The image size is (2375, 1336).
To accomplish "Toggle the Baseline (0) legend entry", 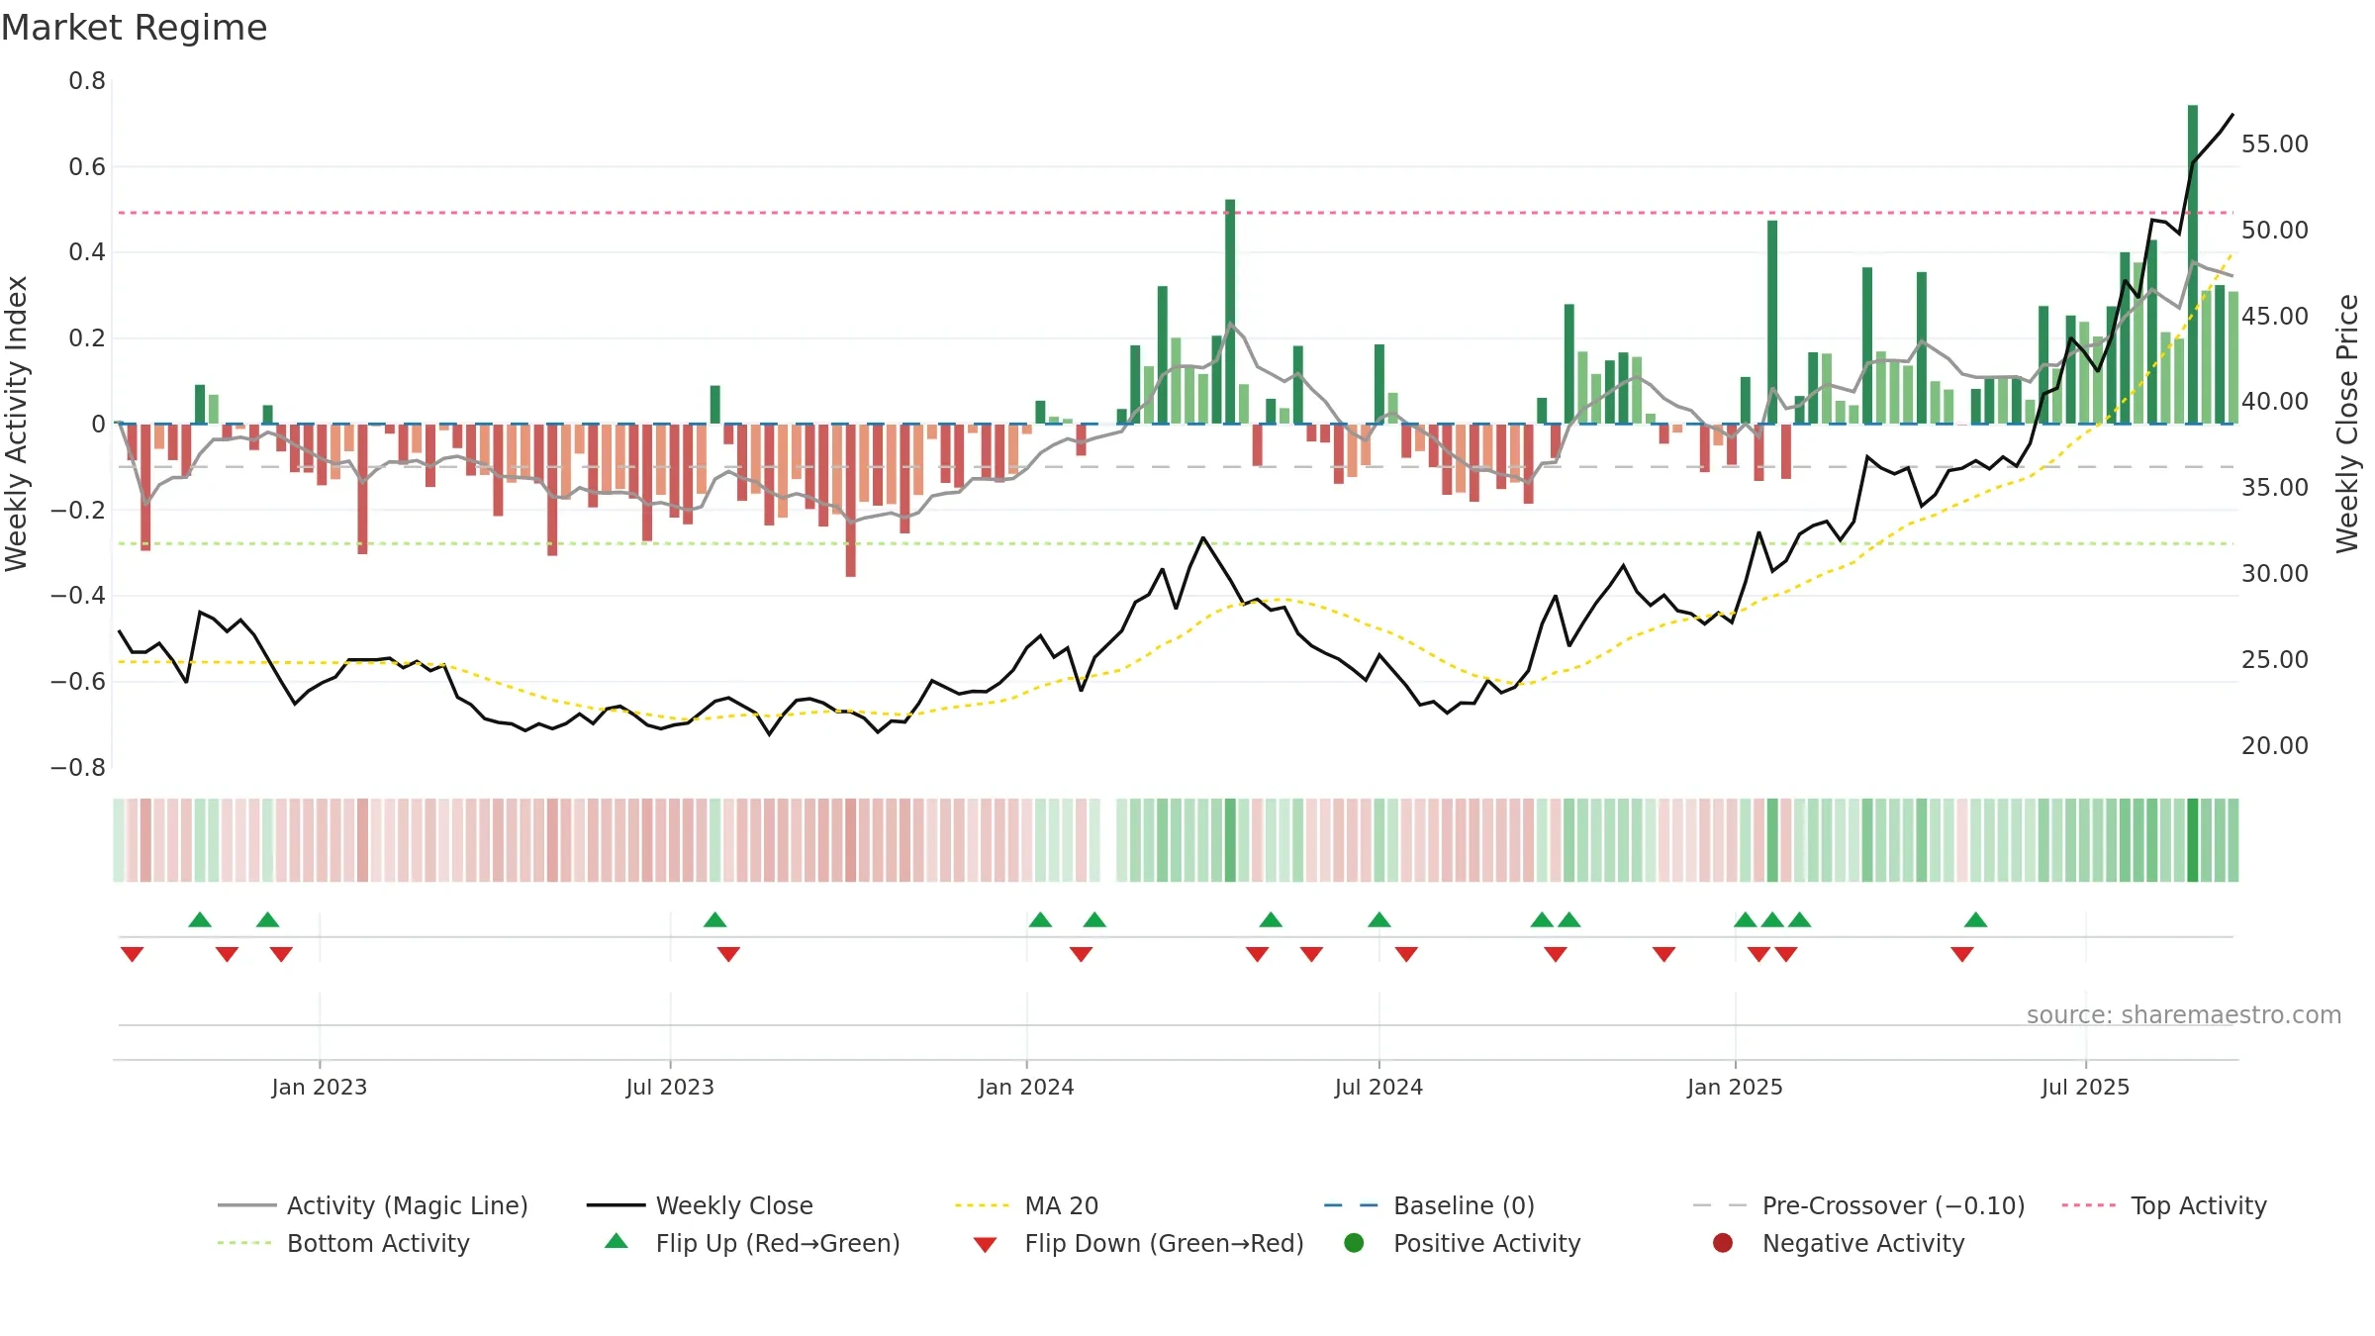I will 1429,1205.
